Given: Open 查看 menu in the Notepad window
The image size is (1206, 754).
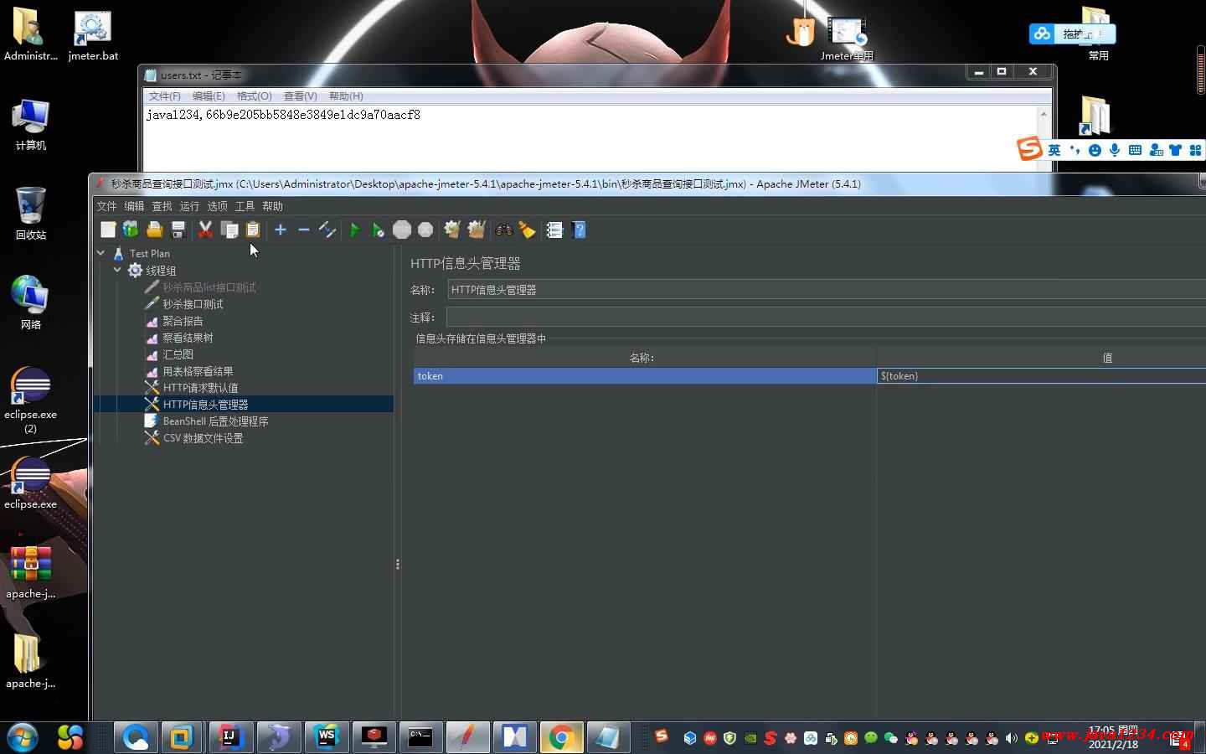Looking at the screenshot, I should (x=300, y=96).
